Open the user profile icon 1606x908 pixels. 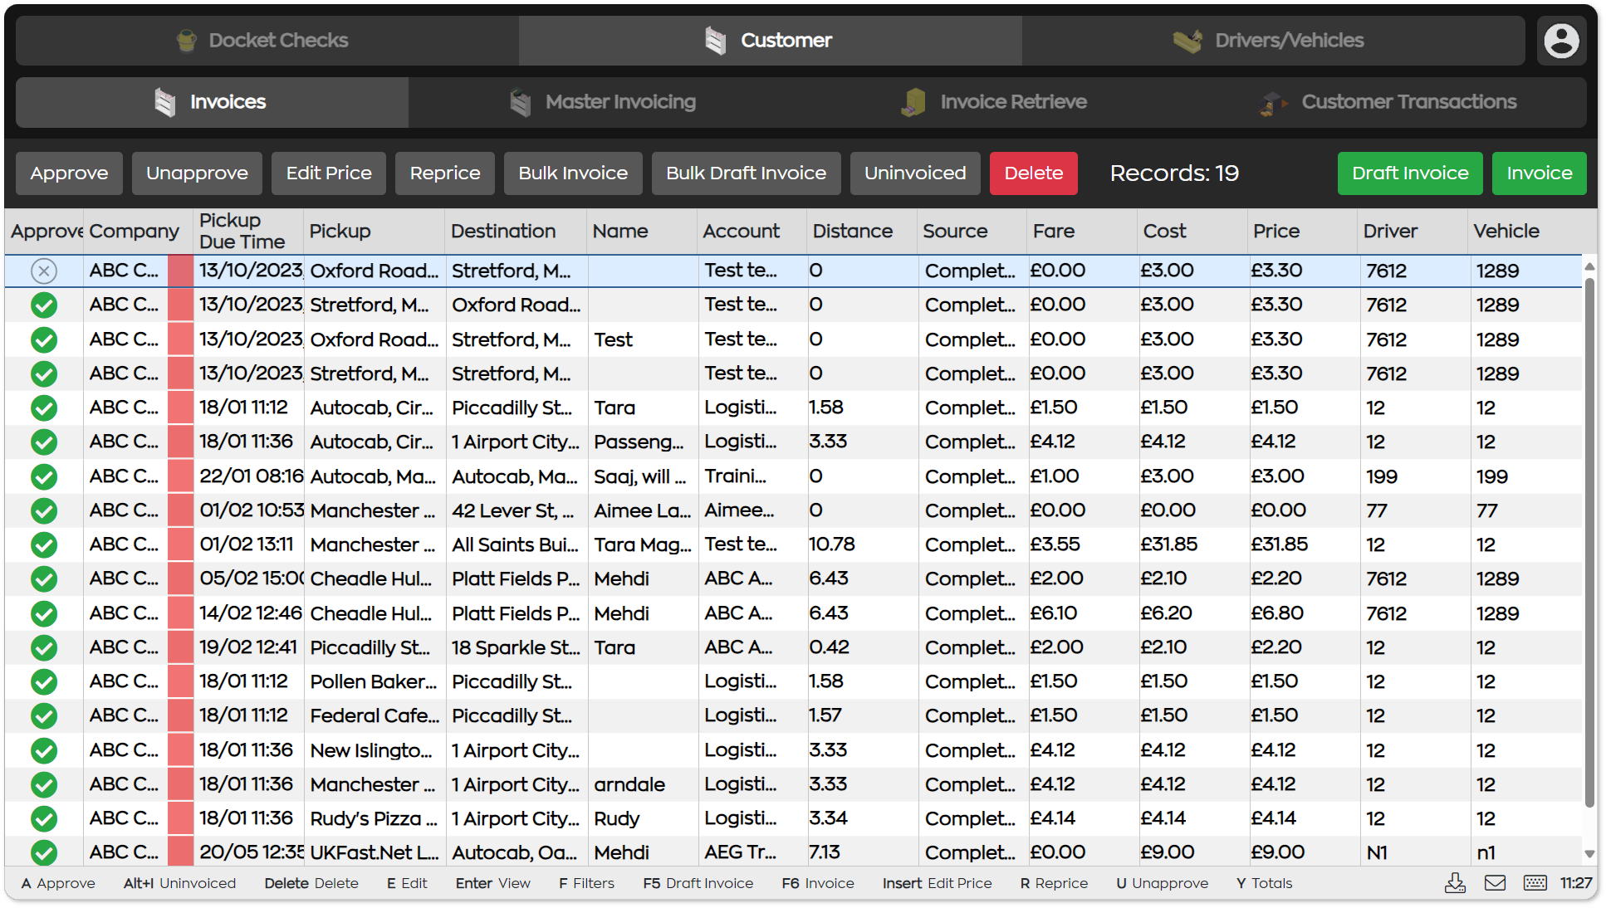click(1561, 40)
